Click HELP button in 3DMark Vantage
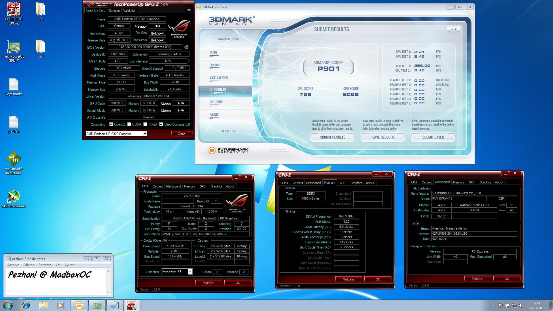This screenshot has height=311, width=553. click(453, 29)
